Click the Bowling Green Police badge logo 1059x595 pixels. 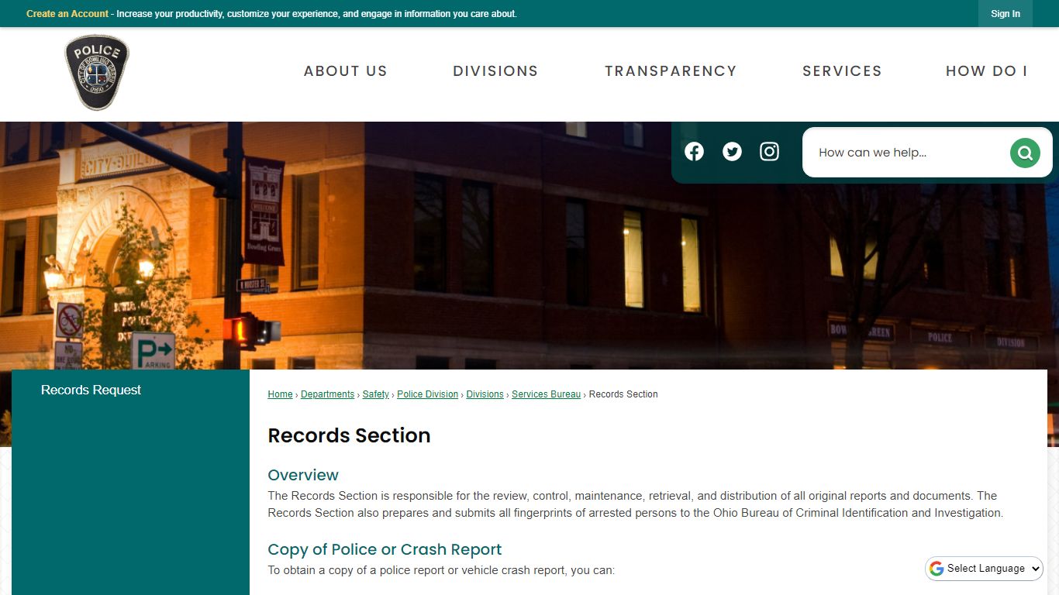click(96, 72)
